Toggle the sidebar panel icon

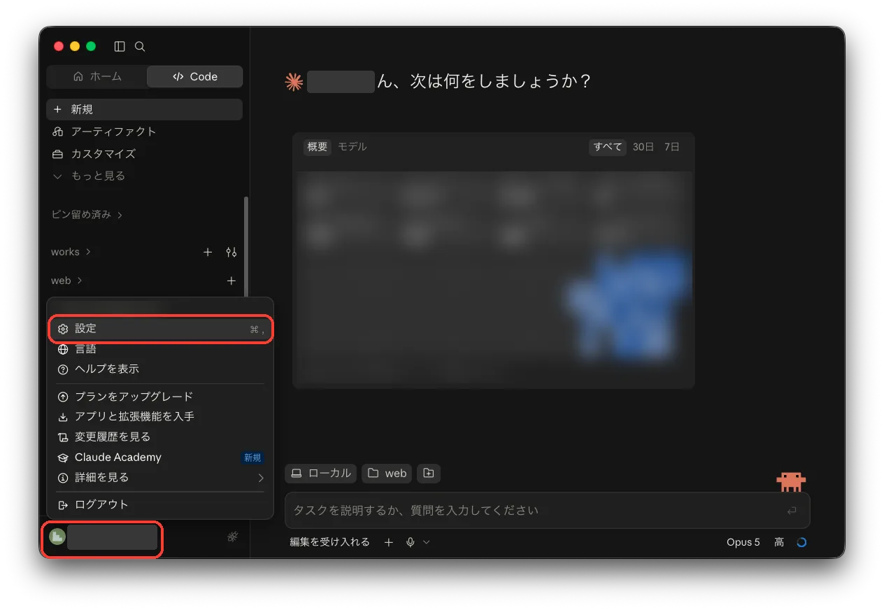point(120,46)
